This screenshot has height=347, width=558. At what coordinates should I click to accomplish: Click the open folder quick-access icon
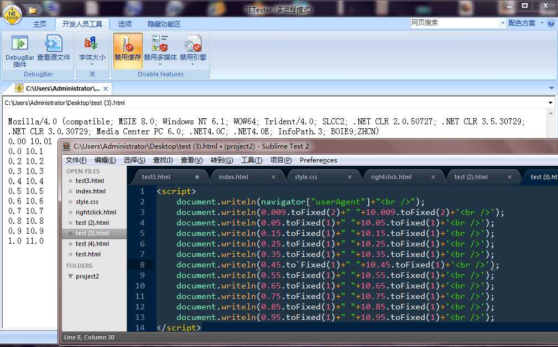click(x=33, y=10)
